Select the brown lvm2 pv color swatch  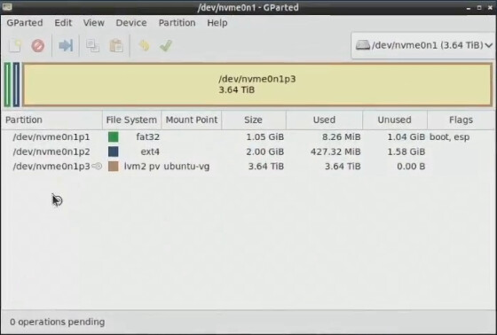114,166
